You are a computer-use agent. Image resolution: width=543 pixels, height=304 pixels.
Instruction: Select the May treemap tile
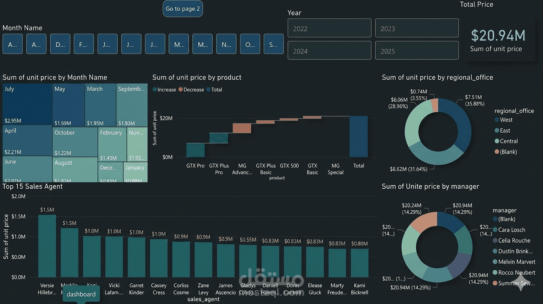tap(69, 105)
